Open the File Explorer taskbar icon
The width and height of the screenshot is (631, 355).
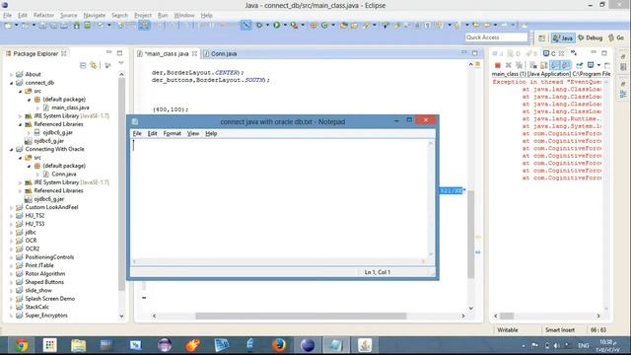point(78,345)
